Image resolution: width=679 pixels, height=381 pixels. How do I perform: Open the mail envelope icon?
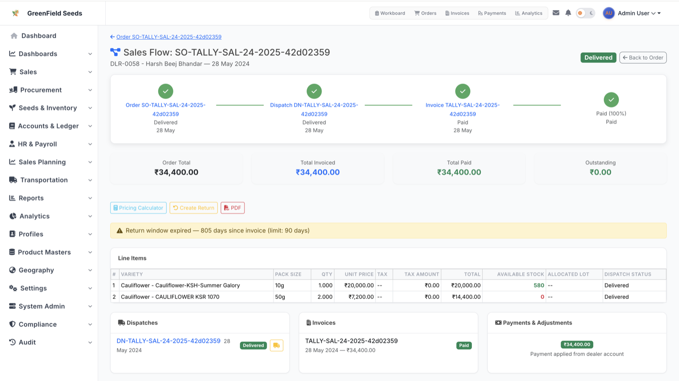[x=556, y=13]
